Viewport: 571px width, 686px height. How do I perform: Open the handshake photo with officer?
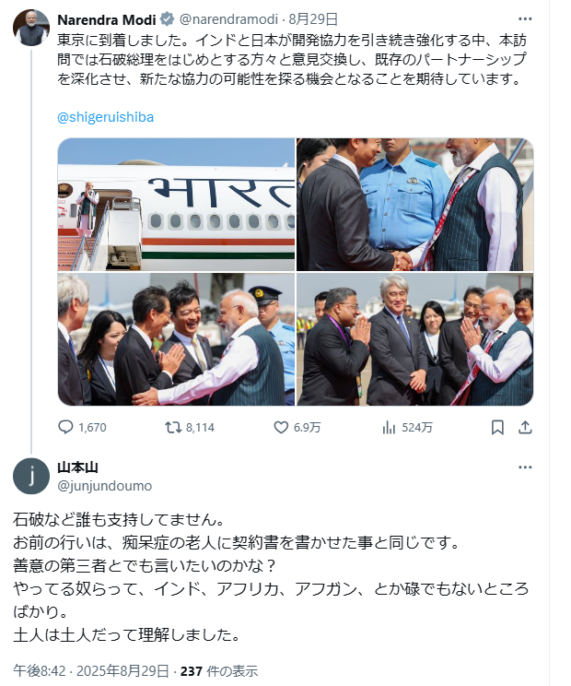coord(415,205)
